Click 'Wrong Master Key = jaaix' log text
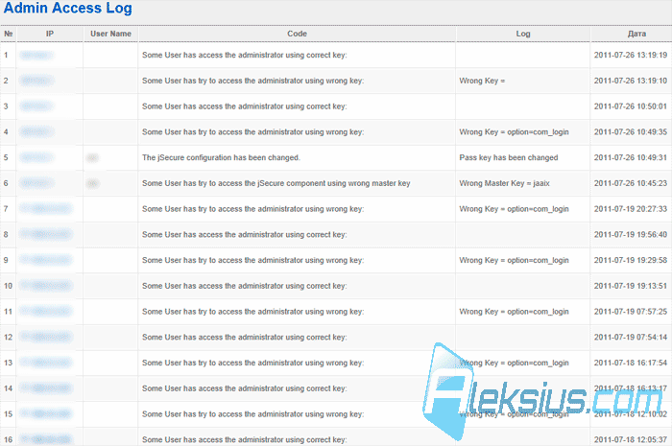Image resolution: width=672 pixels, height=446 pixels. tap(504, 183)
